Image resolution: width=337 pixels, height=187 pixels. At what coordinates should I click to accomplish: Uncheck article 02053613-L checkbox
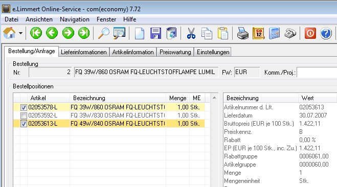(x=24, y=124)
